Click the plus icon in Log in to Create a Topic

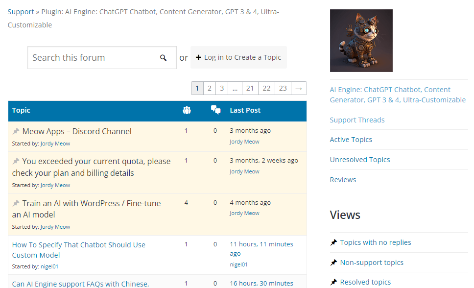pyautogui.click(x=198, y=57)
